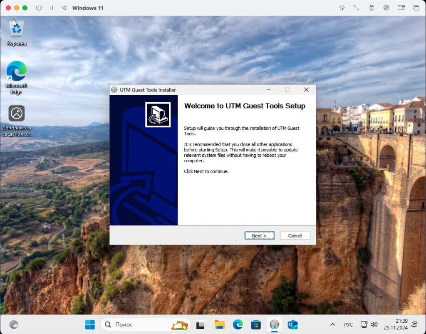This screenshot has height=334, width=426.
Task: Click the resize display icon
Action: coord(356,8)
